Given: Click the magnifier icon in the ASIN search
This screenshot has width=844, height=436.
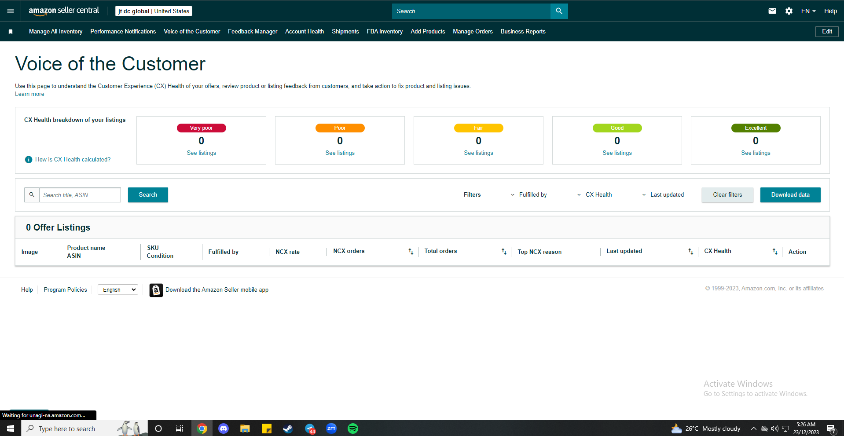Looking at the screenshot, I should (32, 195).
